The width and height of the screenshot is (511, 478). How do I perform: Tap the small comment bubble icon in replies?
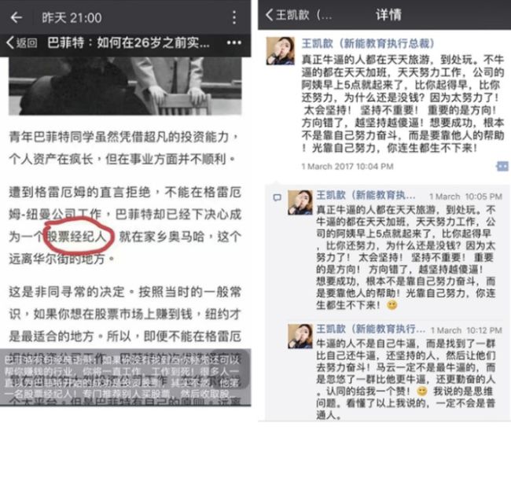pyautogui.click(x=277, y=197)
